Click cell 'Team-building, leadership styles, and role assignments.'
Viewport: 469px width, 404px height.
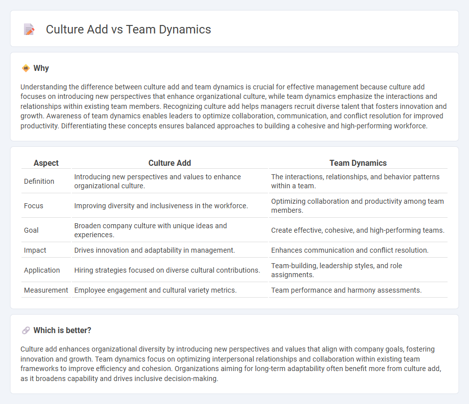(358, 270)
